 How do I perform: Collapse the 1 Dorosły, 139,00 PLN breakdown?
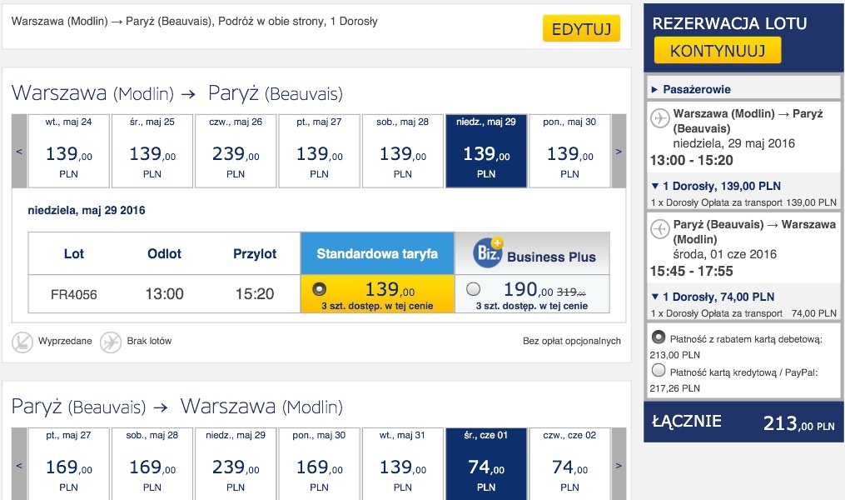[716, 186]
